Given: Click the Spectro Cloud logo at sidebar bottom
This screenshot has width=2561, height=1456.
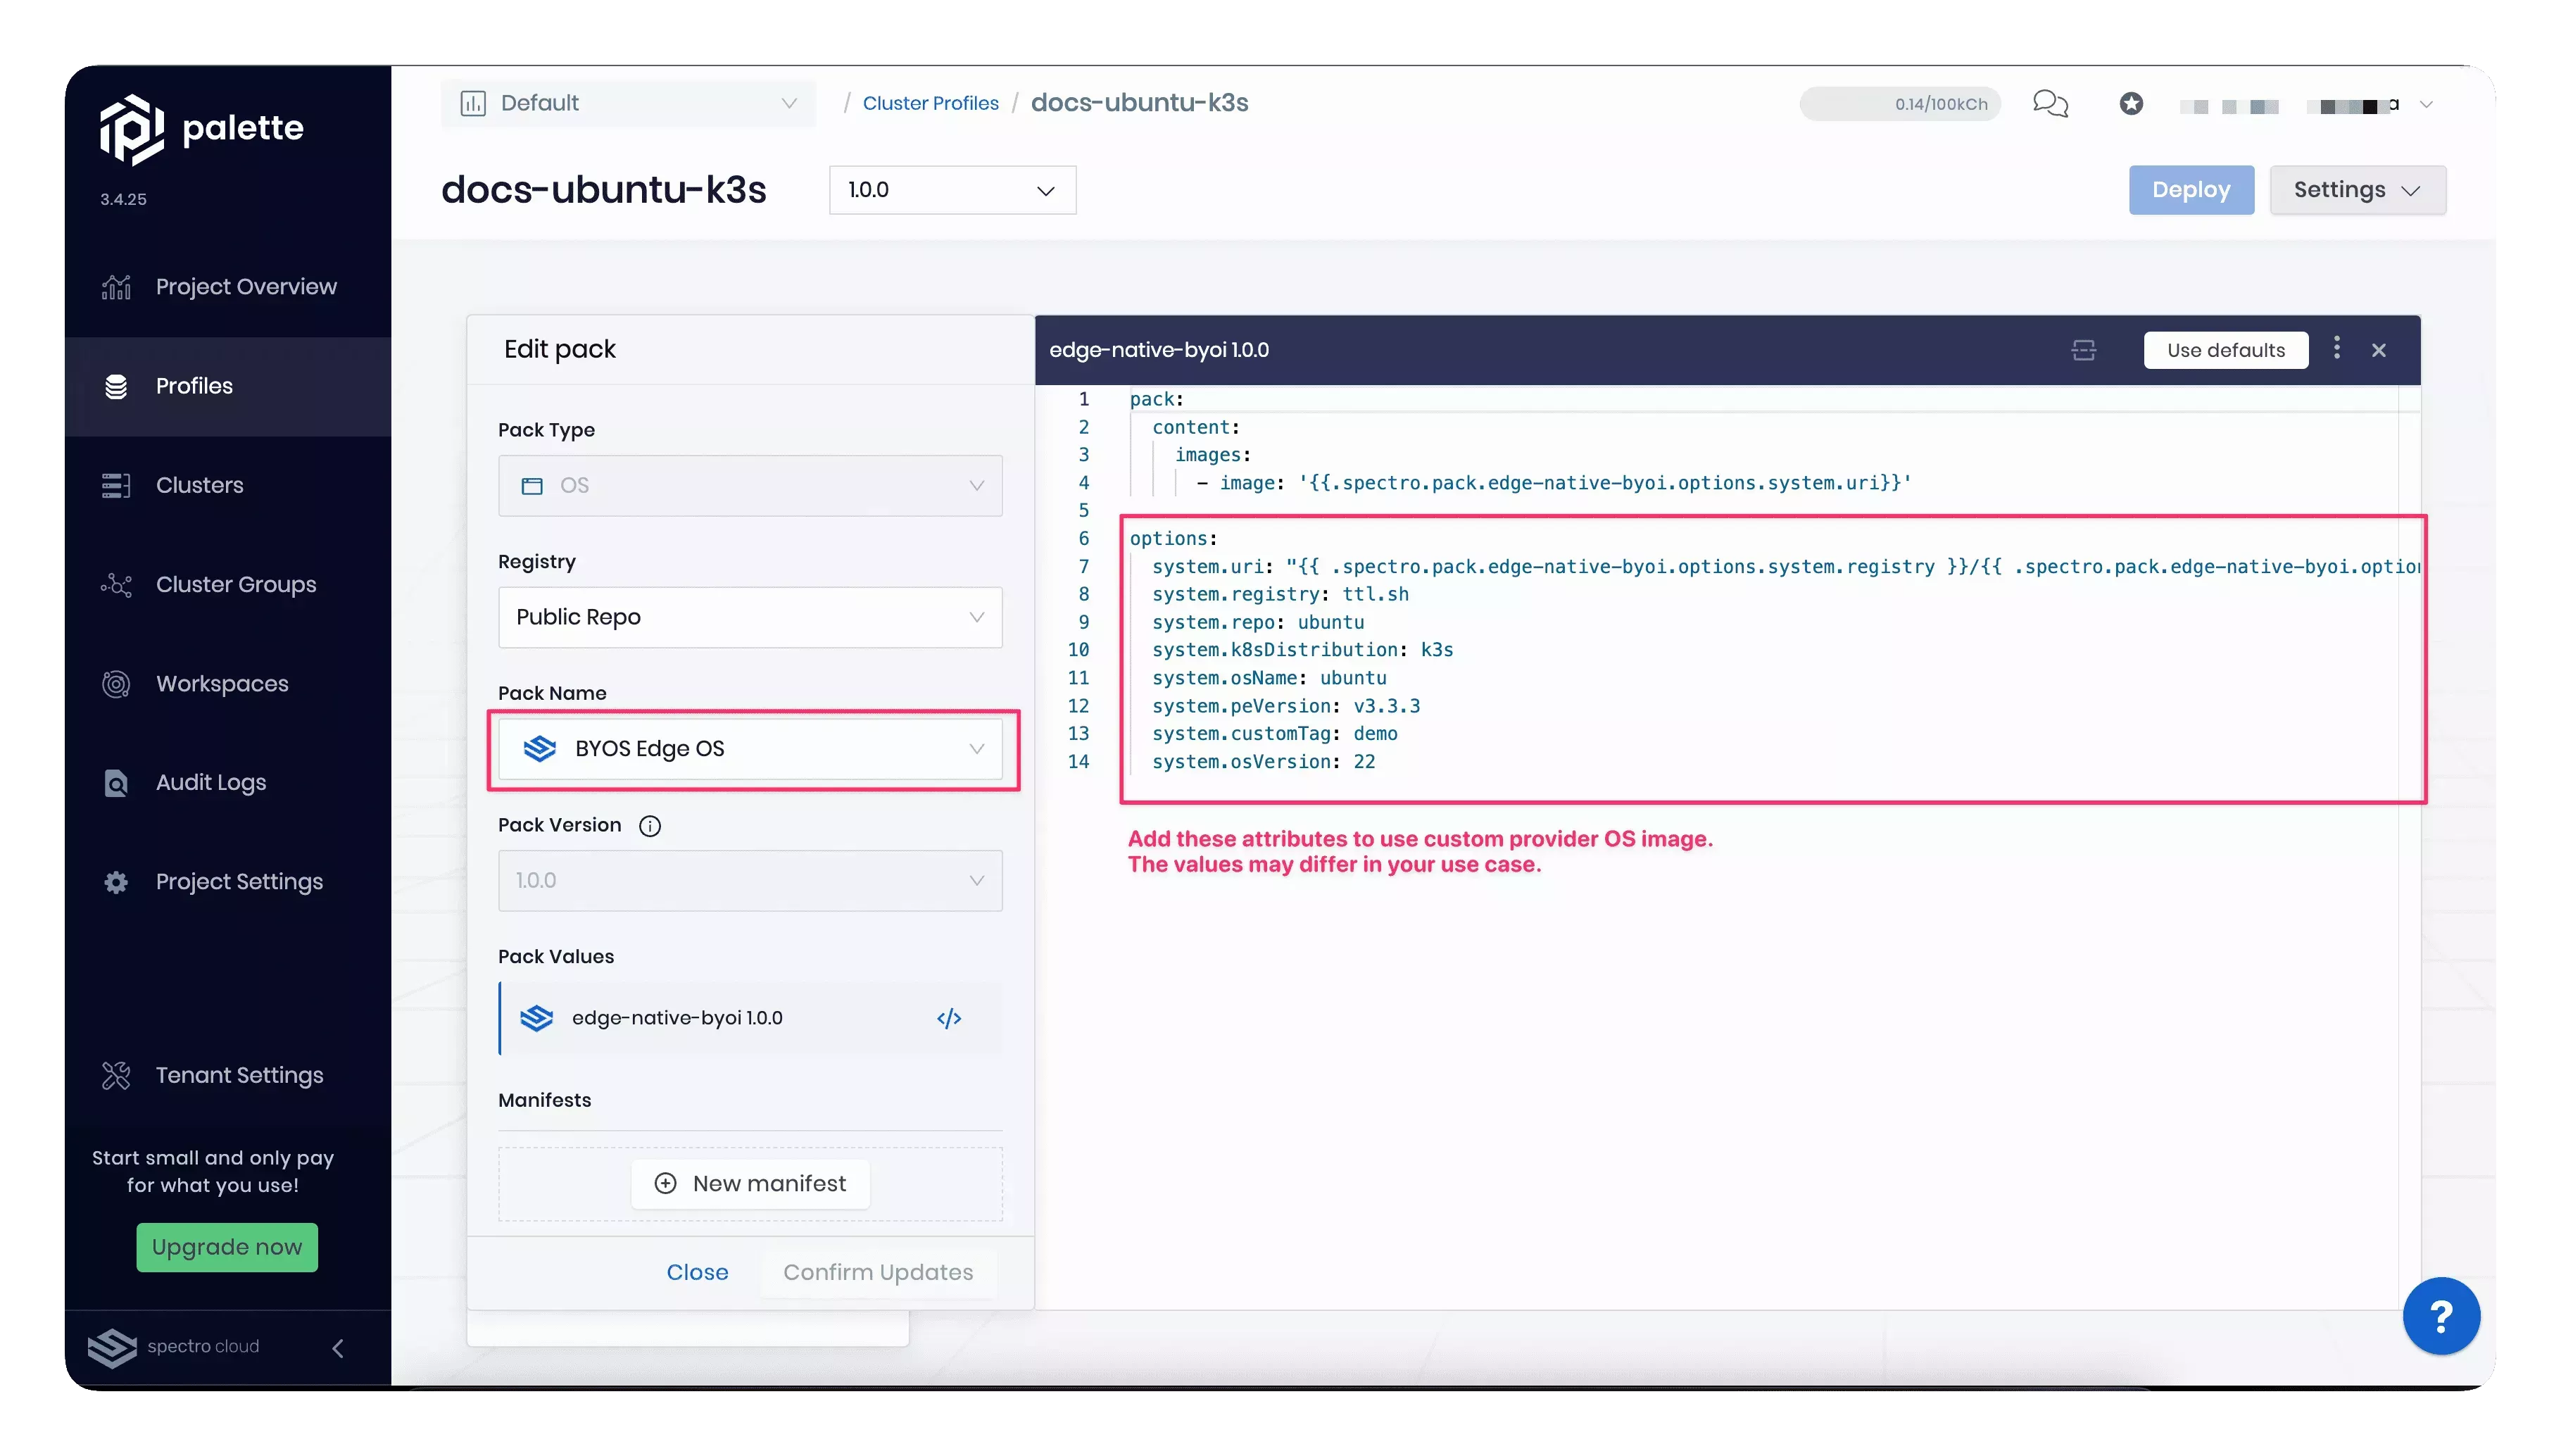Looking at the screenshot, I should point(173,1347).
